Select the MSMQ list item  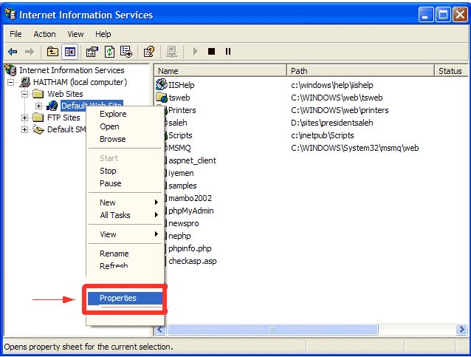tap(179, 148)
